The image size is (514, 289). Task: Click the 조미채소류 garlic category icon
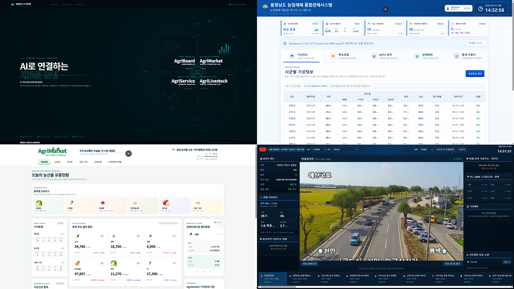click(134, 203)
